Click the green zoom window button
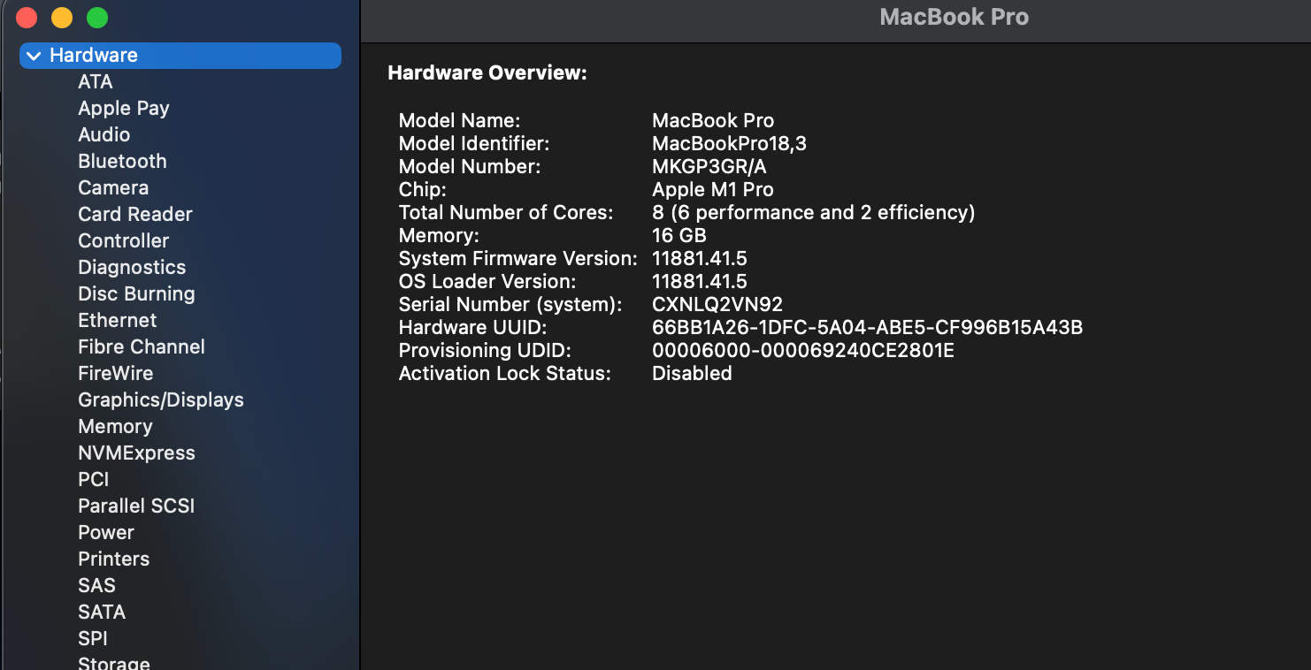1311x670 pixels. point(97,18)
